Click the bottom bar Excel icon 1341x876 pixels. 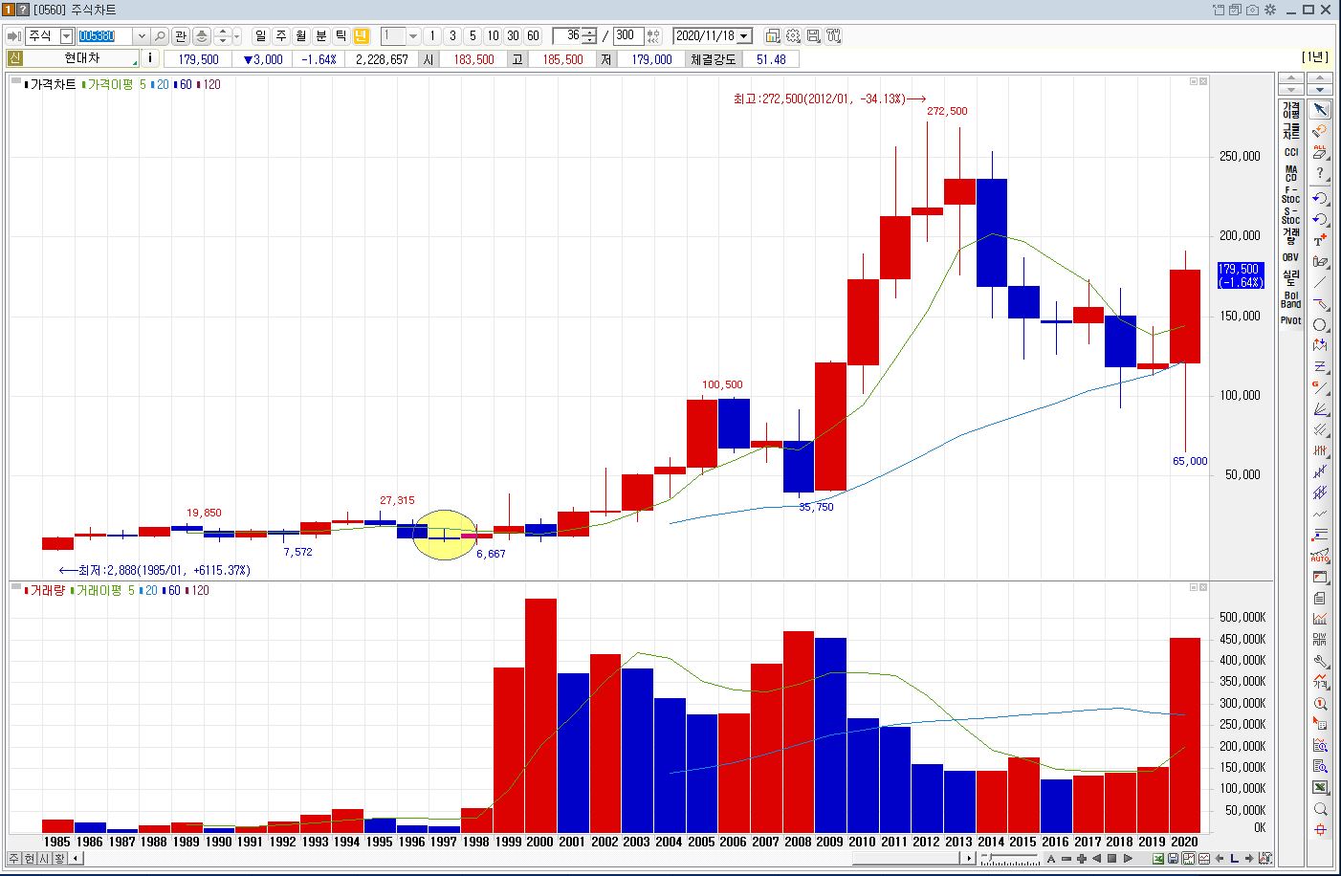[1158, 858]
